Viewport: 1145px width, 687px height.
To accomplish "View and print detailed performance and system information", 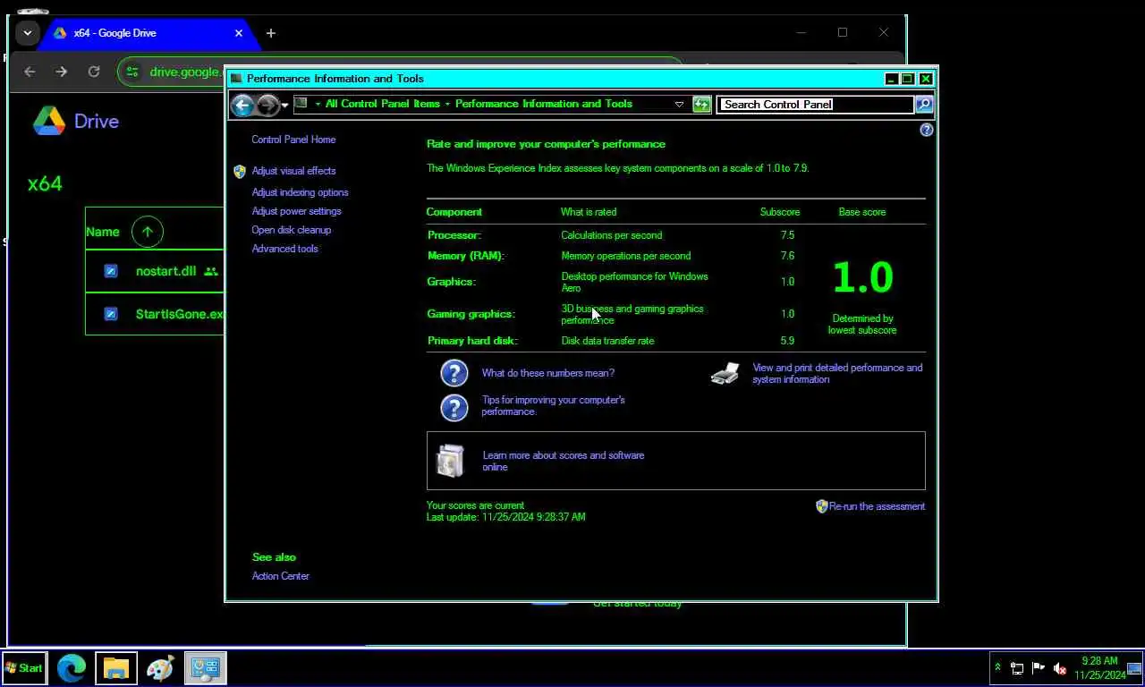I will pos(837,373).
